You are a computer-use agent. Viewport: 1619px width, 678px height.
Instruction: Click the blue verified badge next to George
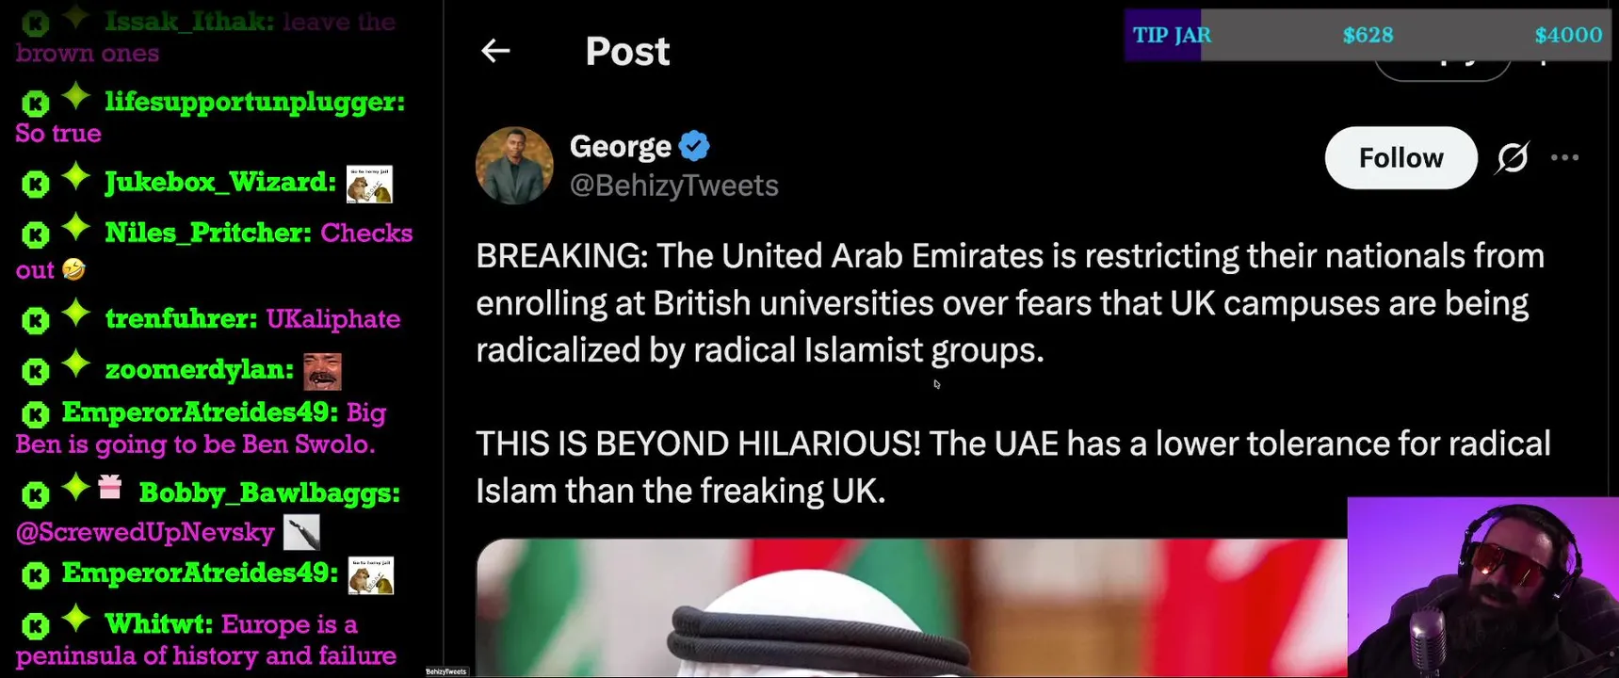[694, 146]
